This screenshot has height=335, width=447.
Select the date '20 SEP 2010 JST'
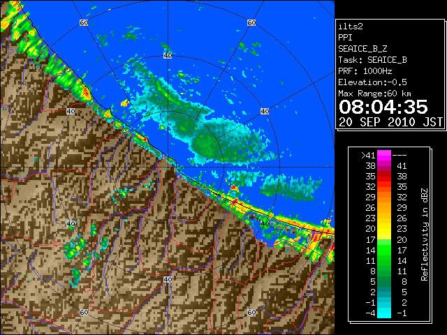point(390,122)
